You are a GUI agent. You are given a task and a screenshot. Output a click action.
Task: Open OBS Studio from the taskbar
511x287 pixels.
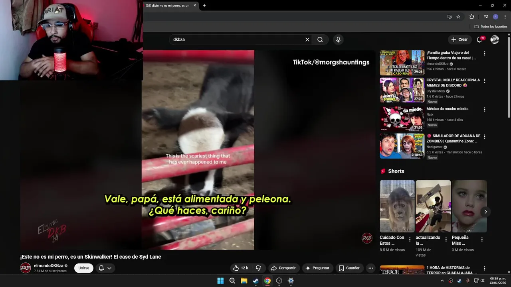click(x=279, y=281)
